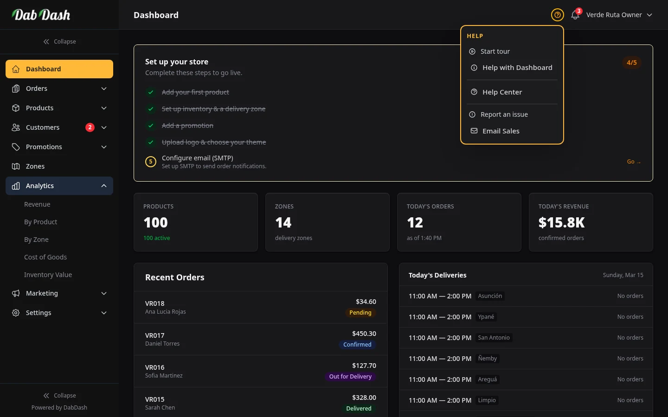
Task: Open Settings via the gear icon
Action: [16, 313]
